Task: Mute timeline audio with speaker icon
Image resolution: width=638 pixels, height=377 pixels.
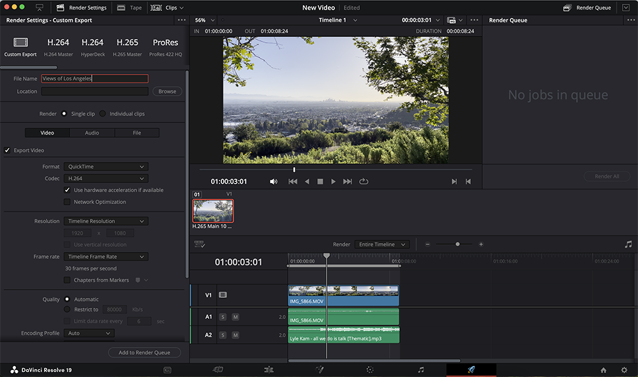Action: (x=273, y=181)
